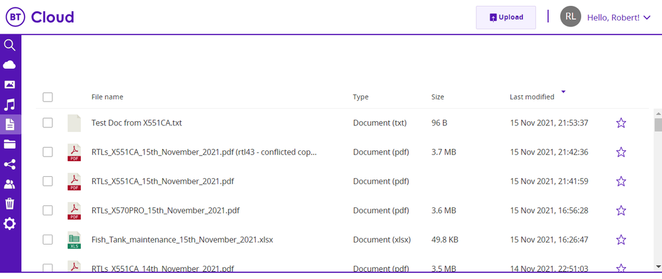The height and width of the screenshot is (279, 662).
Task: Click the vertical scrollbar down arrow
Action: tap(657, 266)
